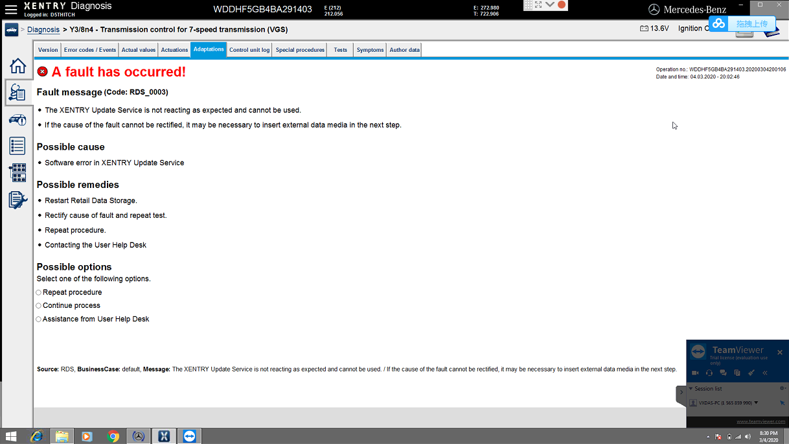The width and height of the screenshot is (789, 444).
Task: Open Windows Start menu
Action: (x=11, y=436)
